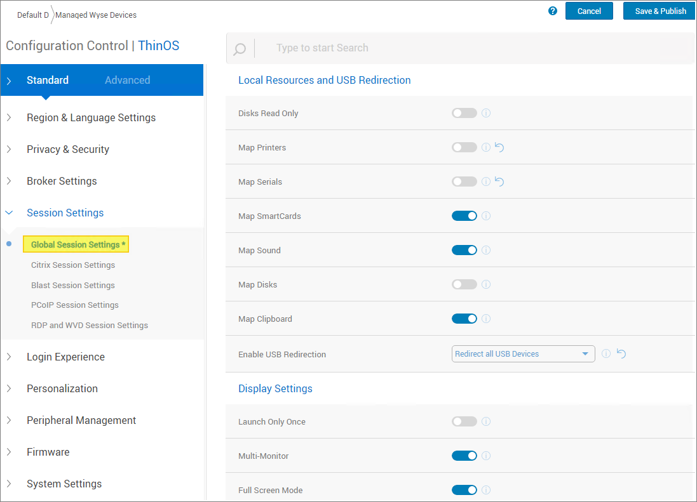This screenshot has width=697, height=502.
Task: Reset Enable USB Redirection with undo arrow
Action: click(x=621, y=353)
